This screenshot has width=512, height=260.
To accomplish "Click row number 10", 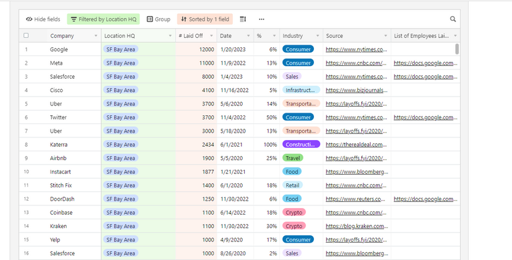I will (x=26, y=172).
